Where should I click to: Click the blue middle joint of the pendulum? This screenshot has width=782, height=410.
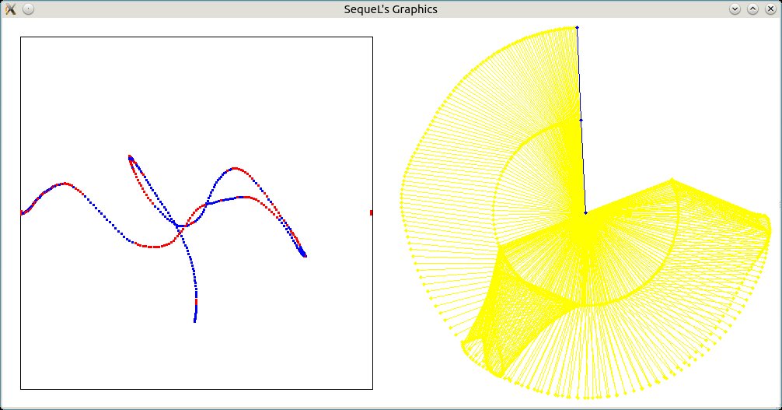click(x=581, y=120)
